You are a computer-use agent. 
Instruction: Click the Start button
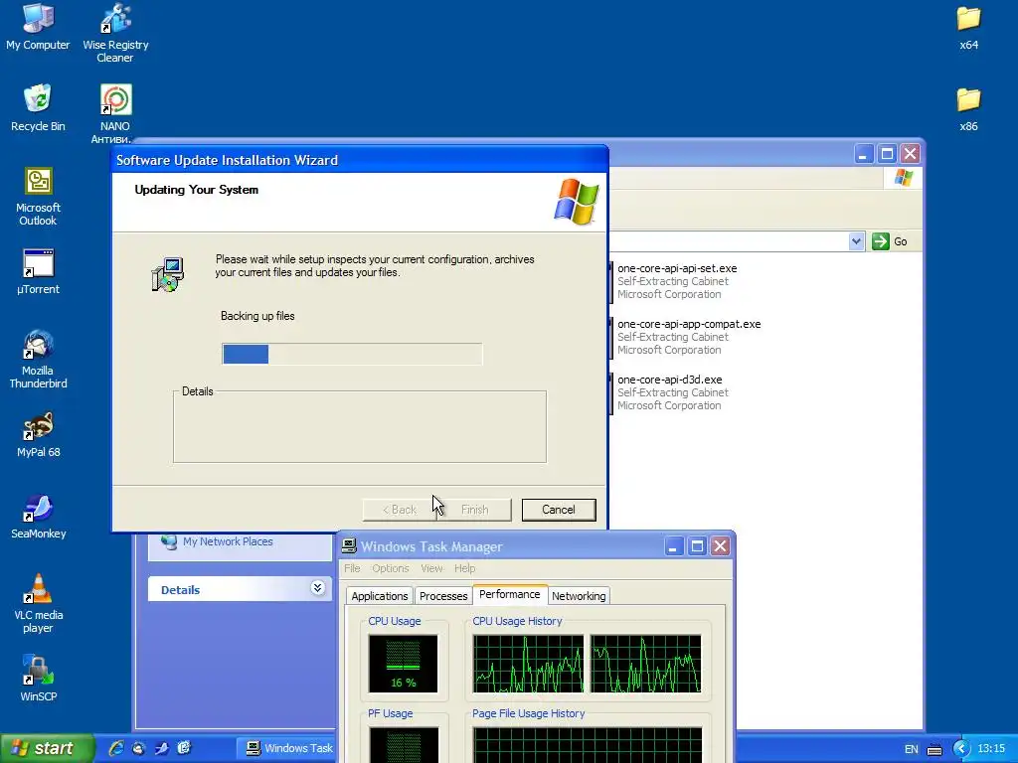47,748
